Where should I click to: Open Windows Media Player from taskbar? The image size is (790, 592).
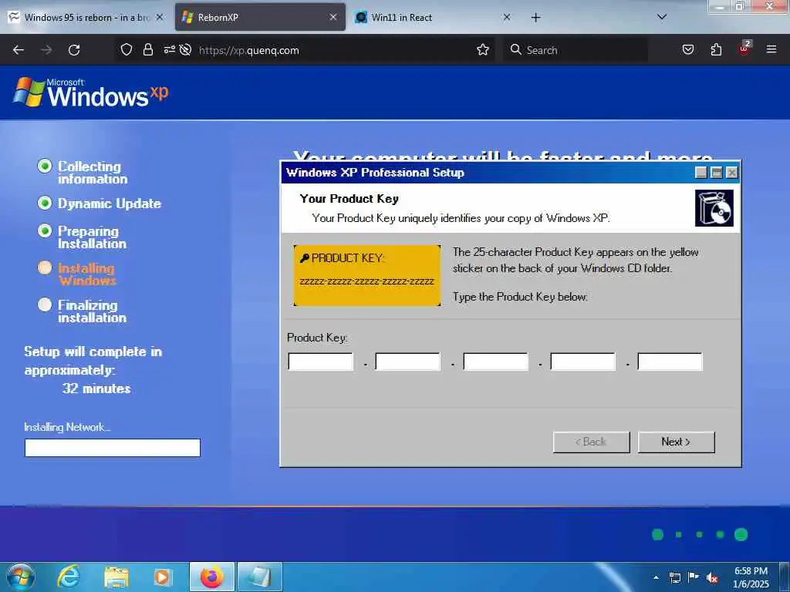pos(163,577)
